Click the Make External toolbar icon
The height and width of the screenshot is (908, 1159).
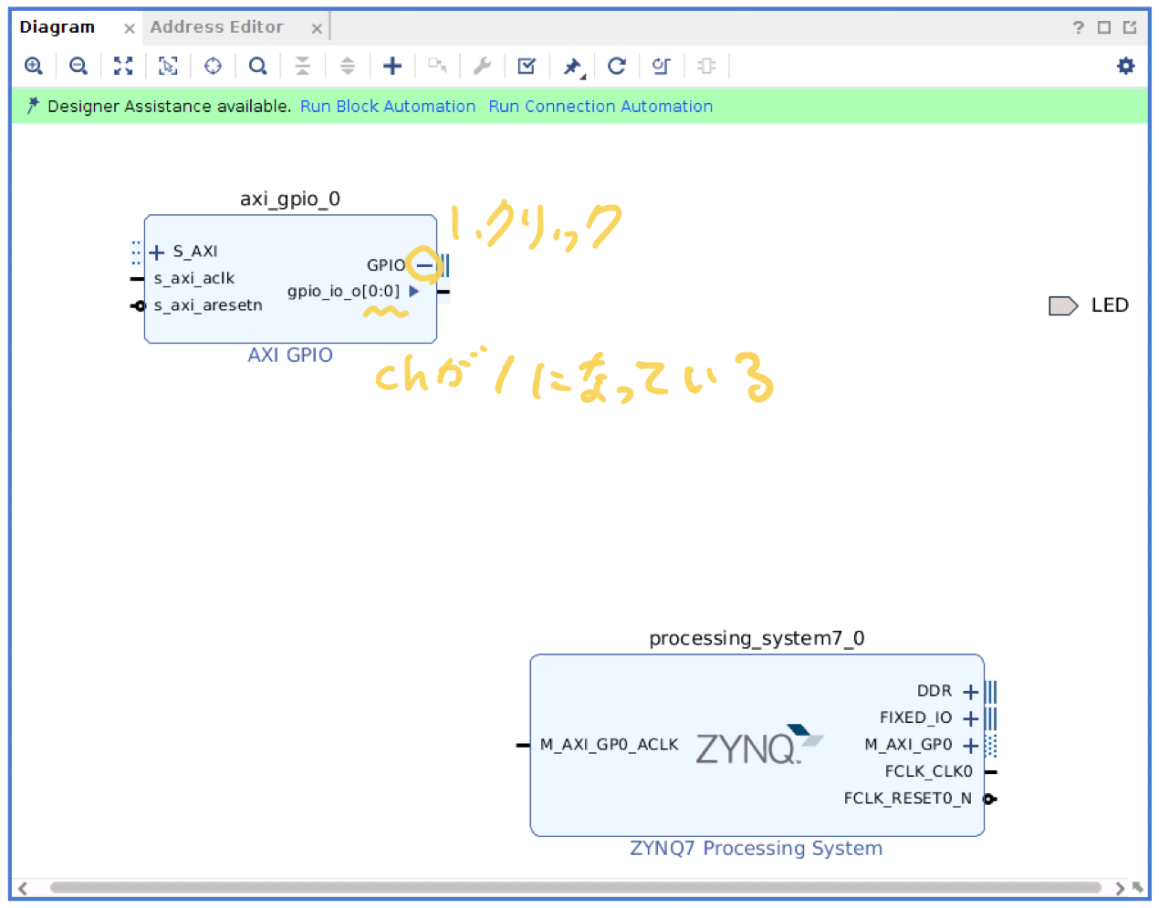(x=437, y=66)
